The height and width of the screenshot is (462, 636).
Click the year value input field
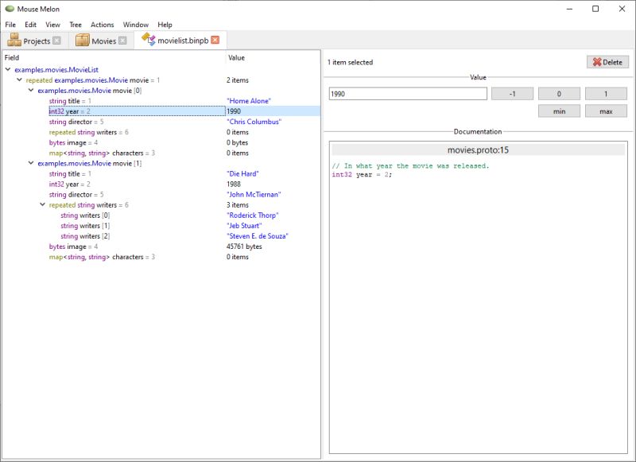tap(408, 94)
